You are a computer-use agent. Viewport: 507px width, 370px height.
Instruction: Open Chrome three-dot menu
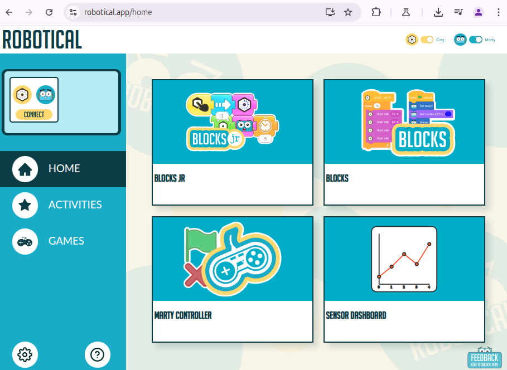tap(498, 12)
